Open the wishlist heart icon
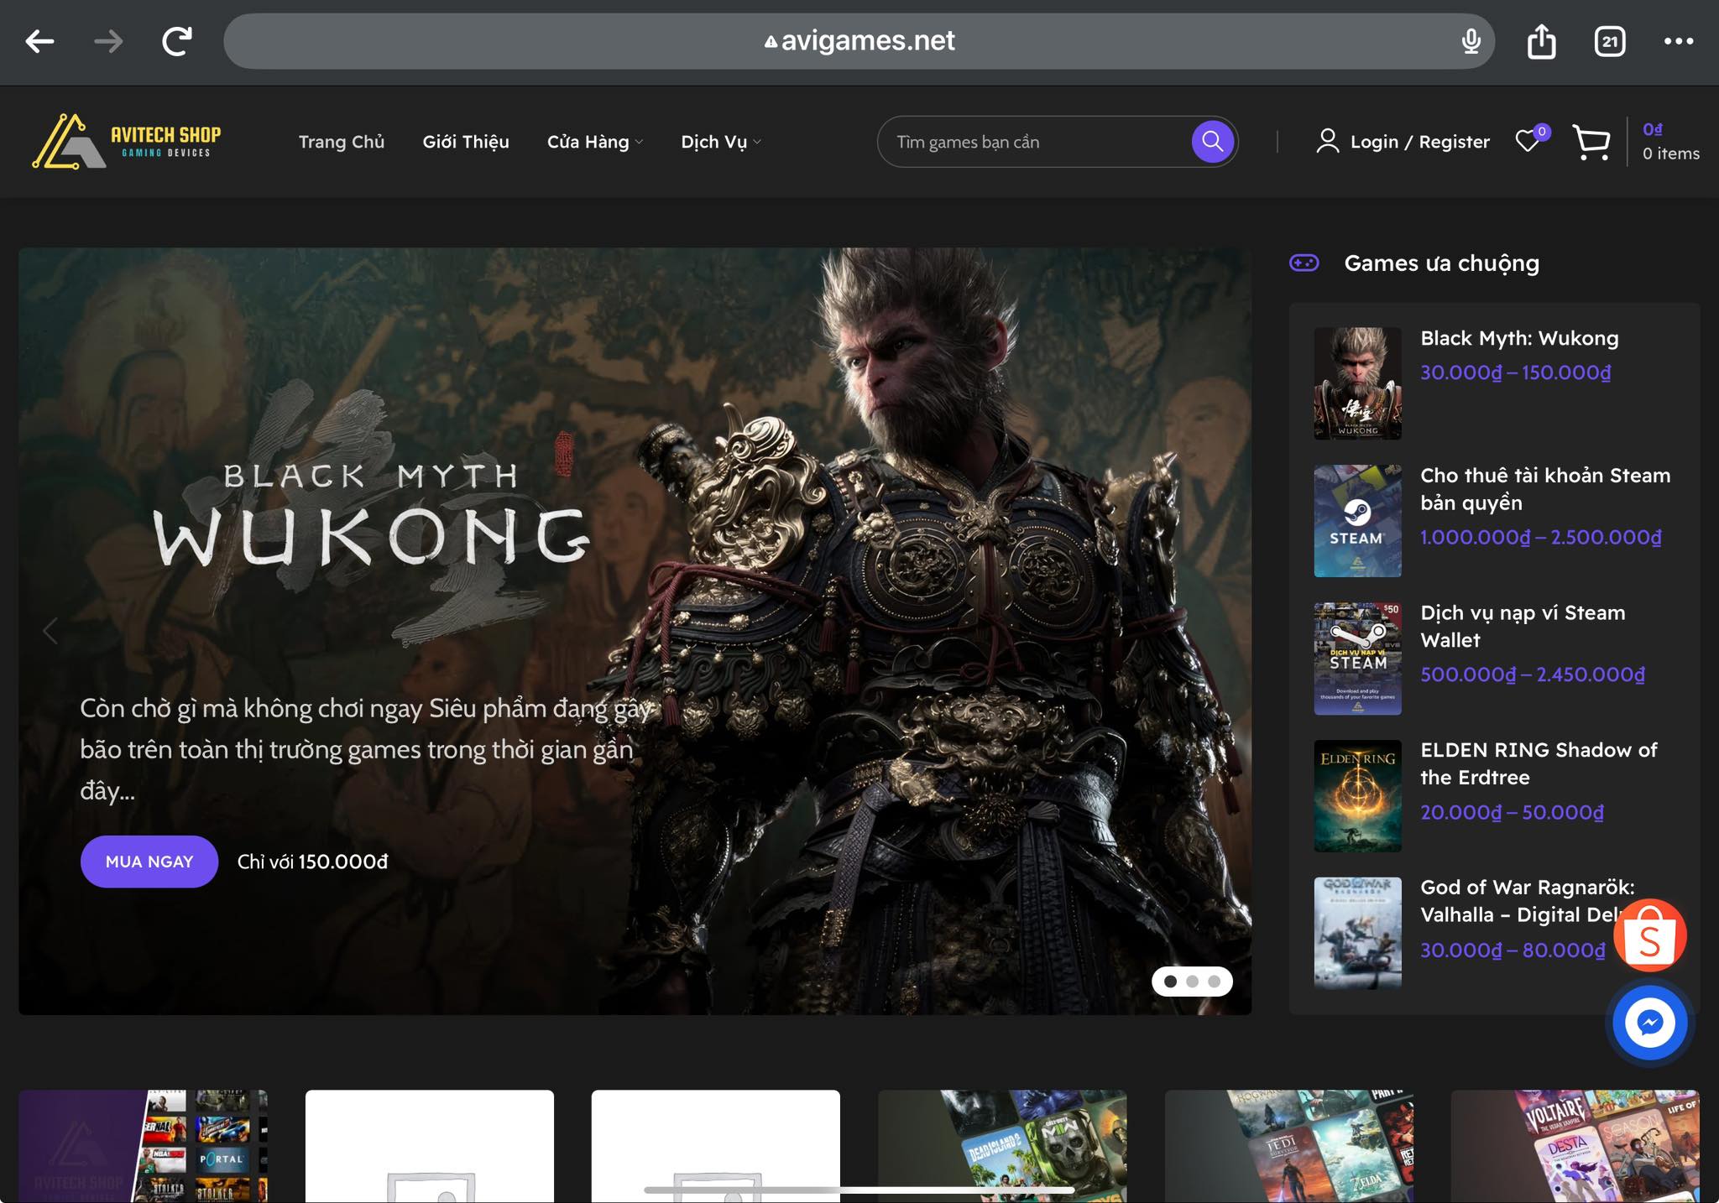The width and height of the screenshot is (1719, 1203). [1528, 141]
